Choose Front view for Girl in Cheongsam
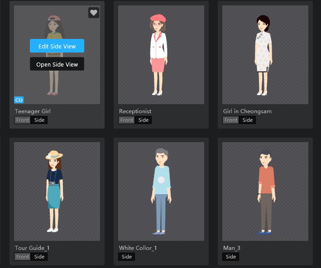Screen dimensions: 321x268 point(231,120)
